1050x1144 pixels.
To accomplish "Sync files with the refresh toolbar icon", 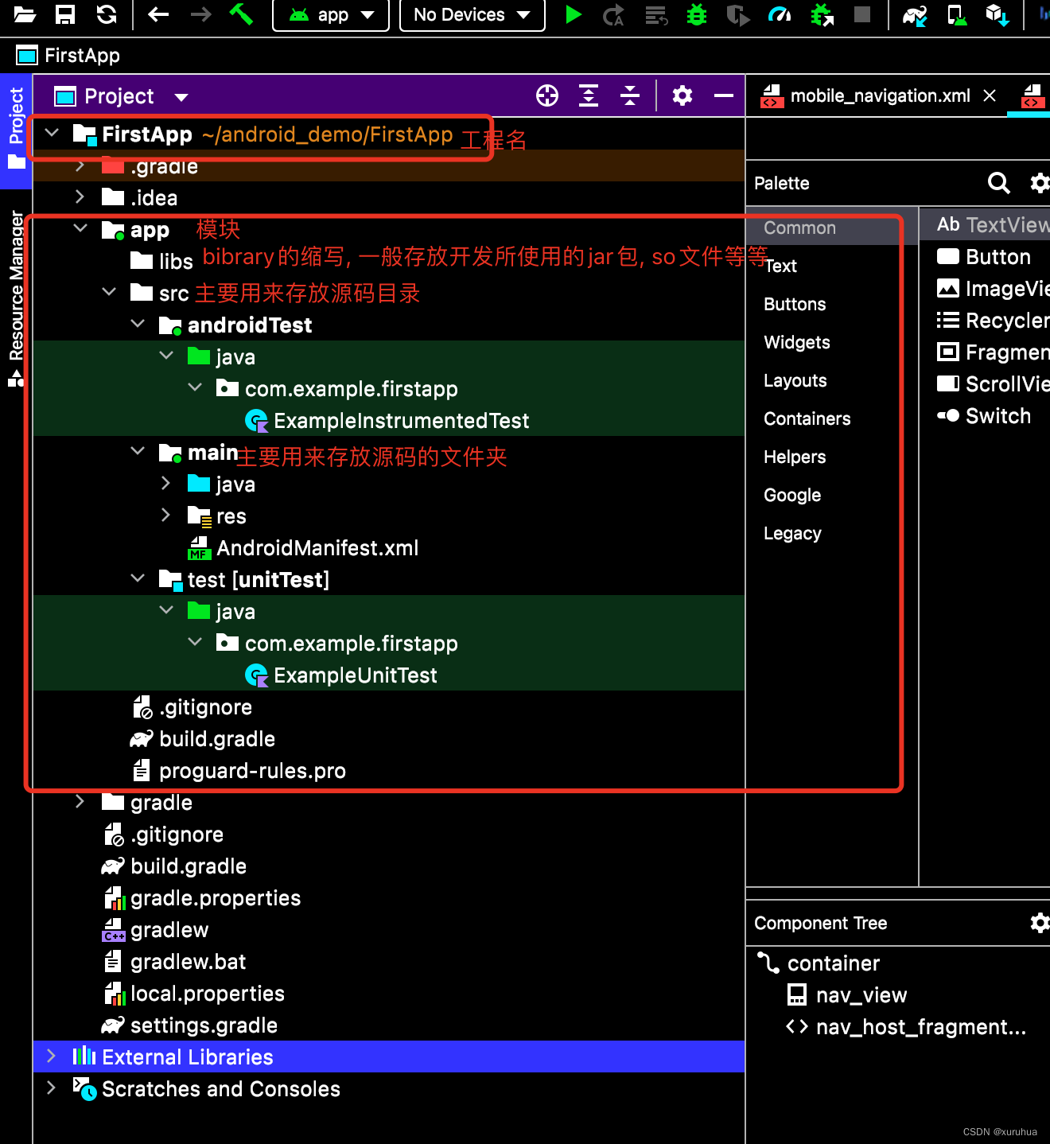I will point(106,14).
